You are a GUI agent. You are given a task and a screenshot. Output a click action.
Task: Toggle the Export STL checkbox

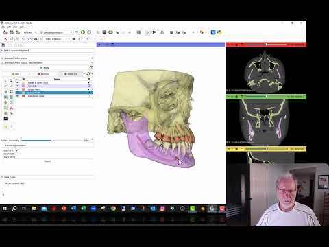[16, 150]
